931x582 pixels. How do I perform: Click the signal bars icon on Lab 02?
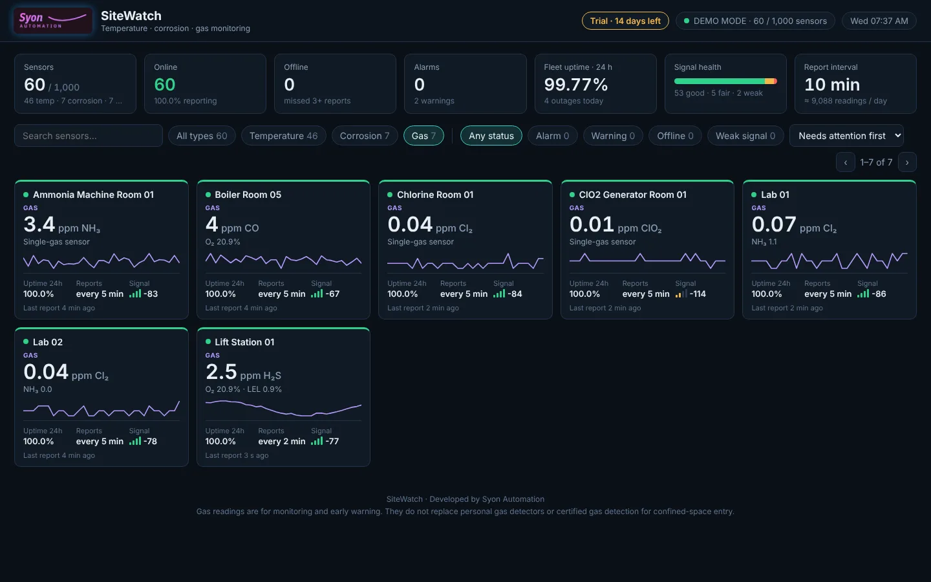pyautogui.click(x=135, y=441)
